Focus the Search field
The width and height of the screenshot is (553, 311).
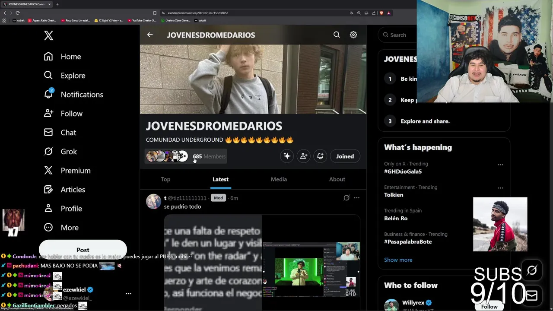pyautogui.click(x=398, y=35)
